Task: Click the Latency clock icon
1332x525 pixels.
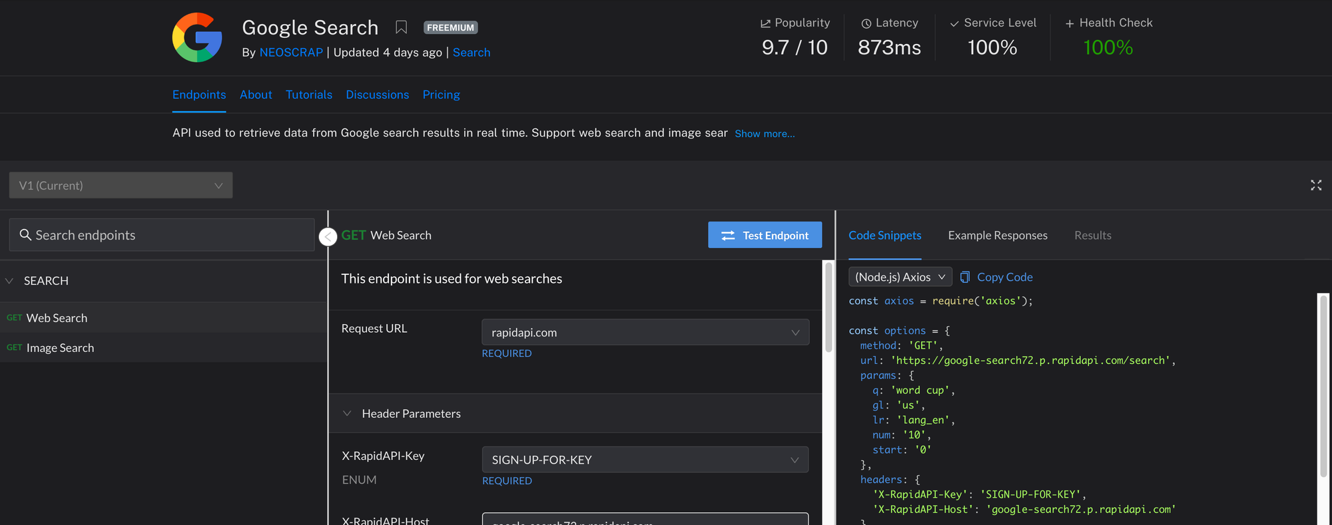Action: point(866,23)
